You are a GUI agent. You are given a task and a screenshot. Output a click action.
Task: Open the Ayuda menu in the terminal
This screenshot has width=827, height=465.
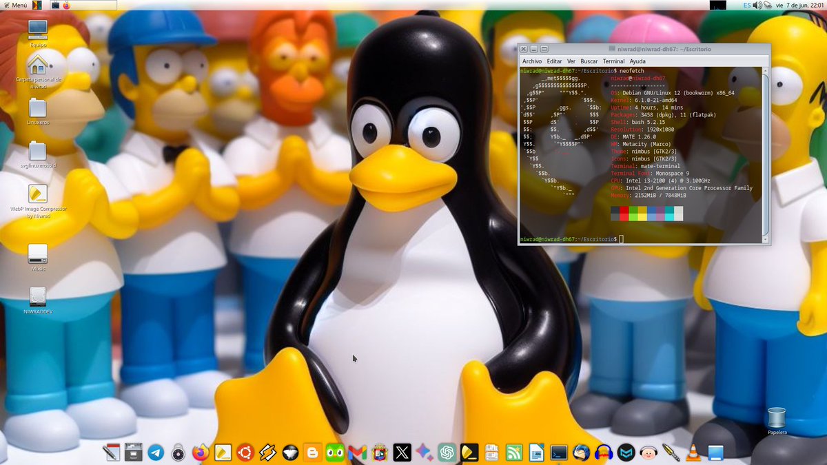point(637,61)
